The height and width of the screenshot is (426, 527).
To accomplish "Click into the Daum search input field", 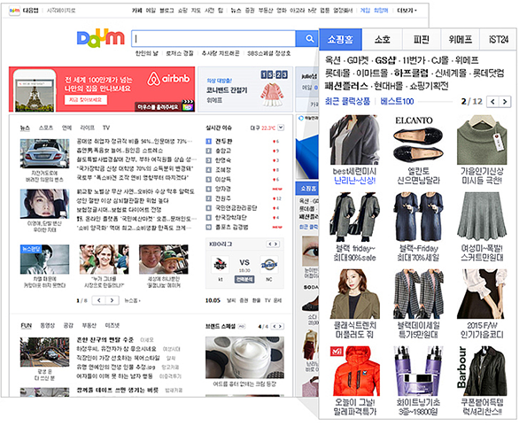I will click(x=213, y=39).
